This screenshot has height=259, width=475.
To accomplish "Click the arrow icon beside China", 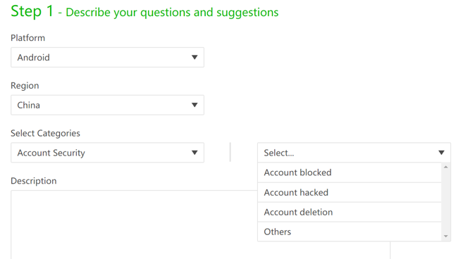I will 195,105.
